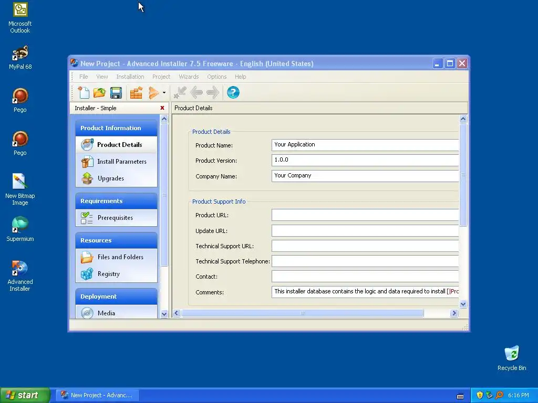This screenshot has height=403, width=538.
Task: Click the Technical Support Telephone field
Action: click(x=365, y=261)
